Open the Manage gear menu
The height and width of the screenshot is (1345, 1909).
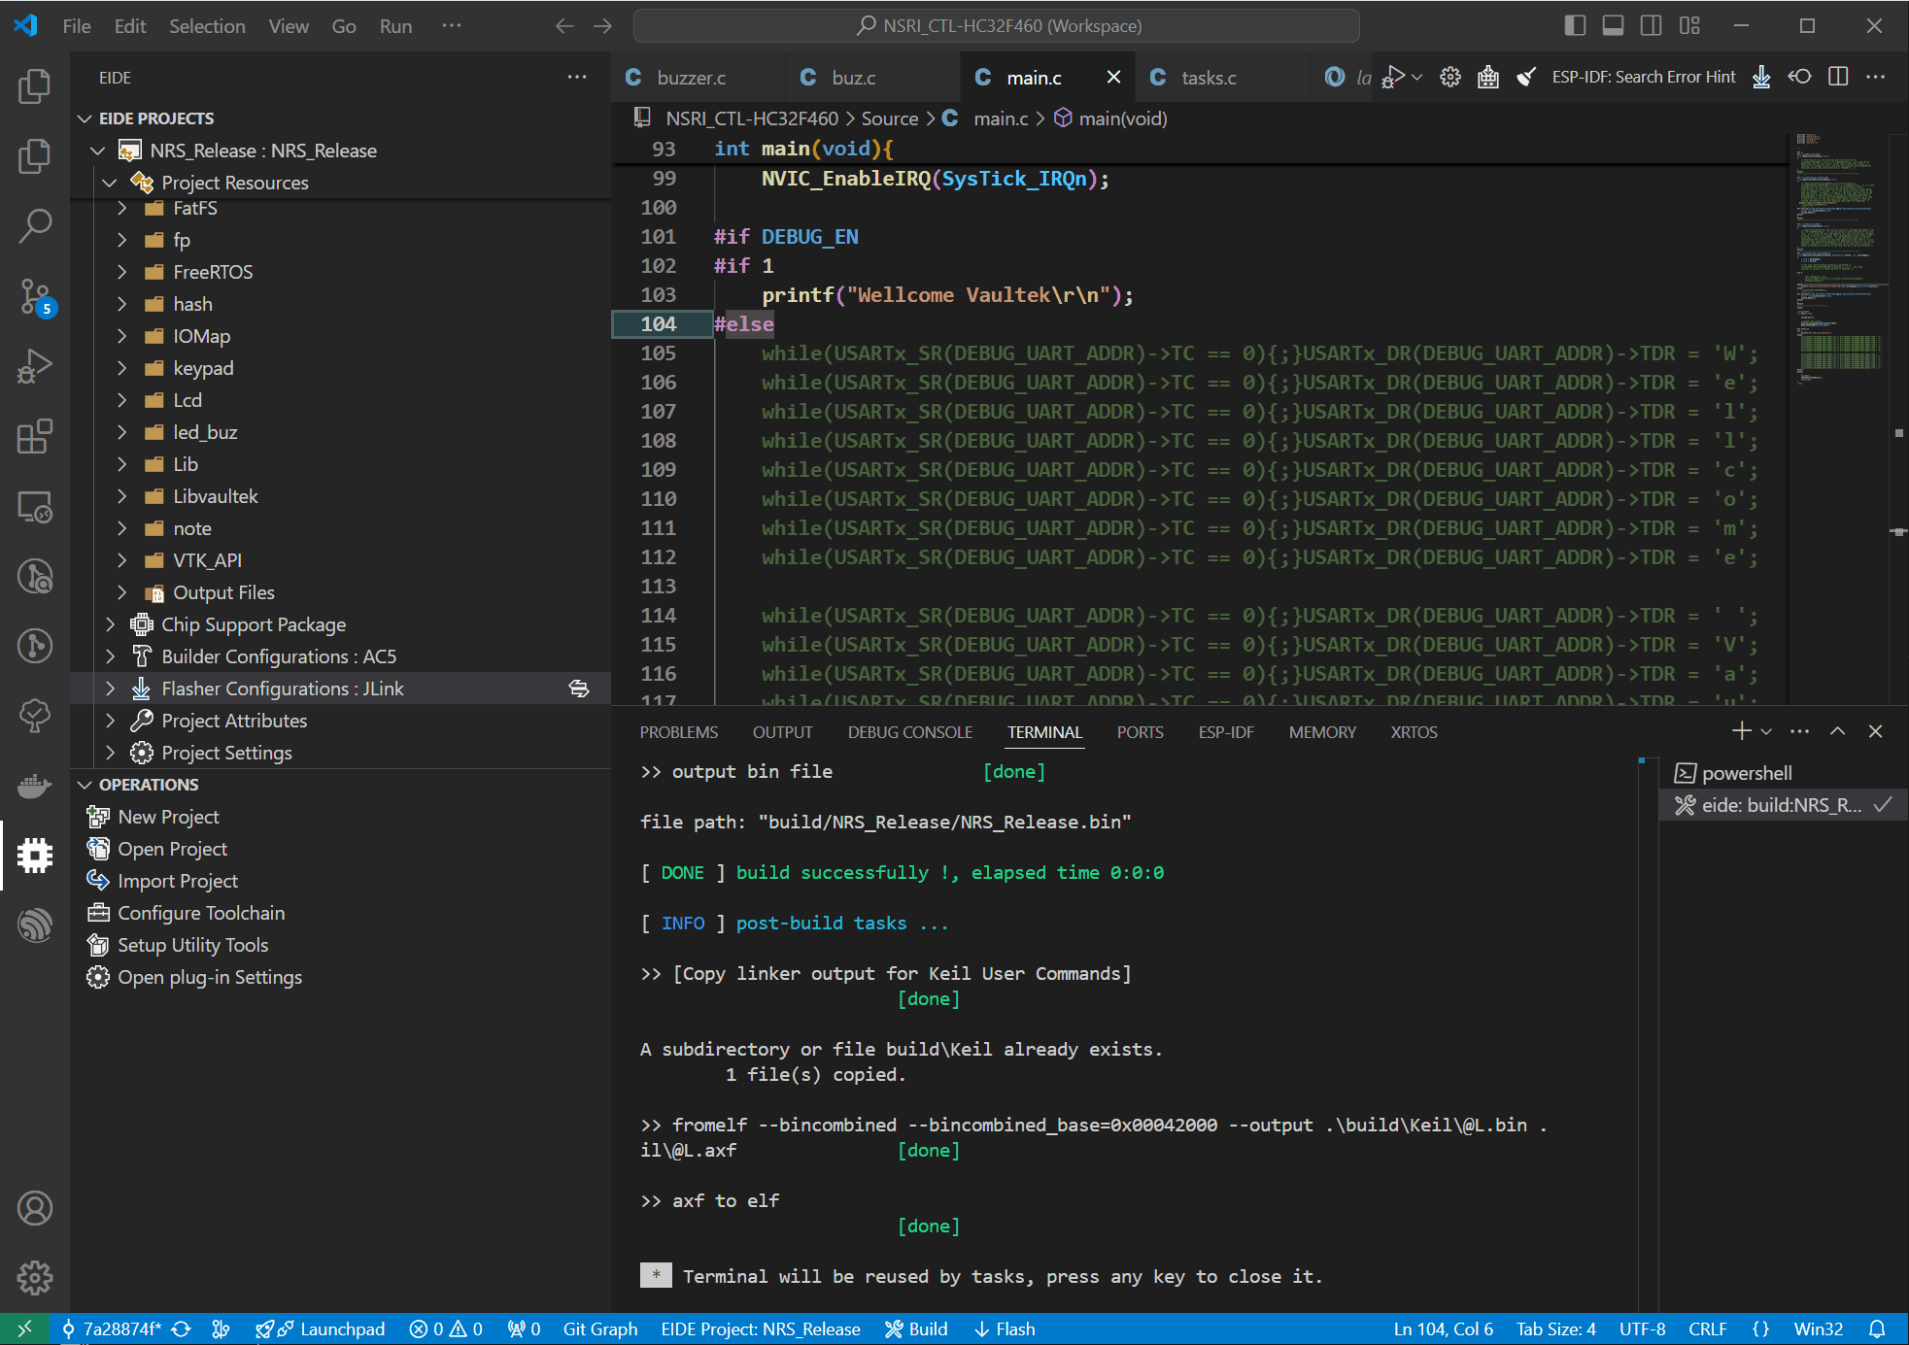point(35,1278)
